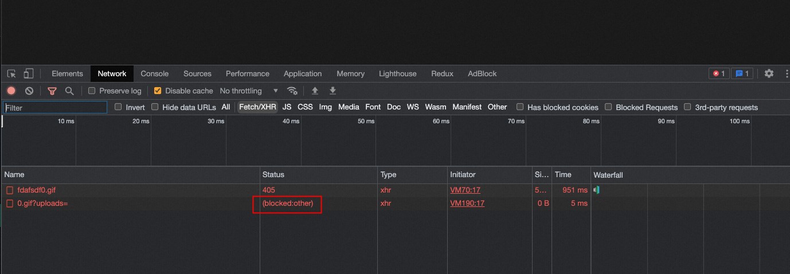Click the Filter text input

(55, 107)
